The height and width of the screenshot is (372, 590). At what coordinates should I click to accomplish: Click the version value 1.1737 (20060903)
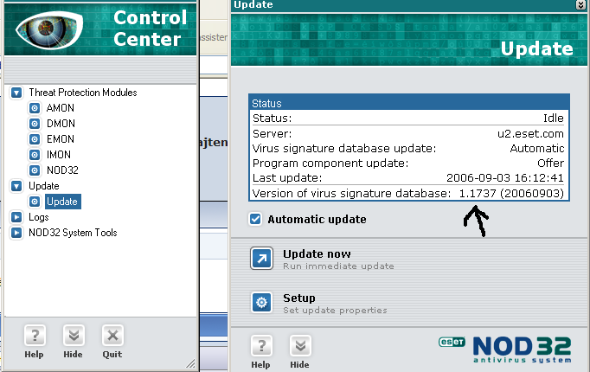(x=511, y=193)
